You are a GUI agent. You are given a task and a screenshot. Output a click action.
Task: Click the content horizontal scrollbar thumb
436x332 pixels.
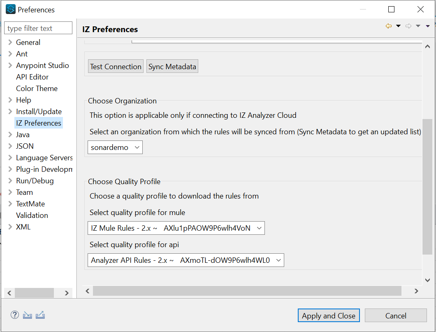tap(247, 291)
